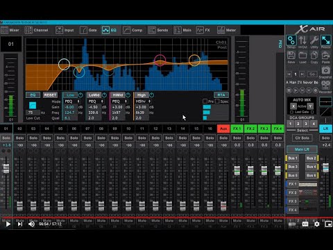Enable the Spec checkbox

tap(217, 101)
